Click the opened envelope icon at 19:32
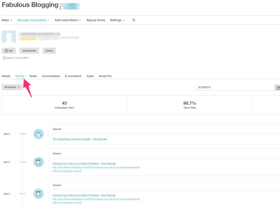The width and height of the screenshot is (280, 206). tap(39, 134)
